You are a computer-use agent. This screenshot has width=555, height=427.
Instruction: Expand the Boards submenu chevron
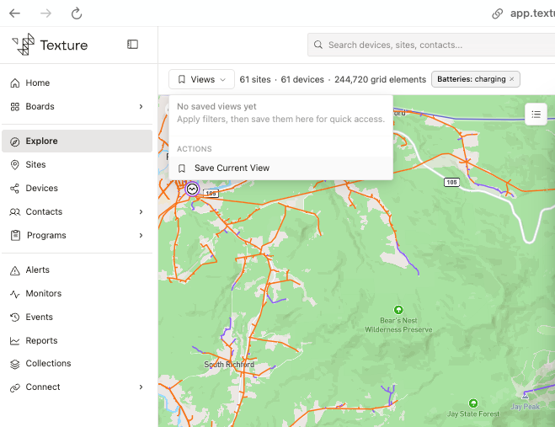[141, 107]
